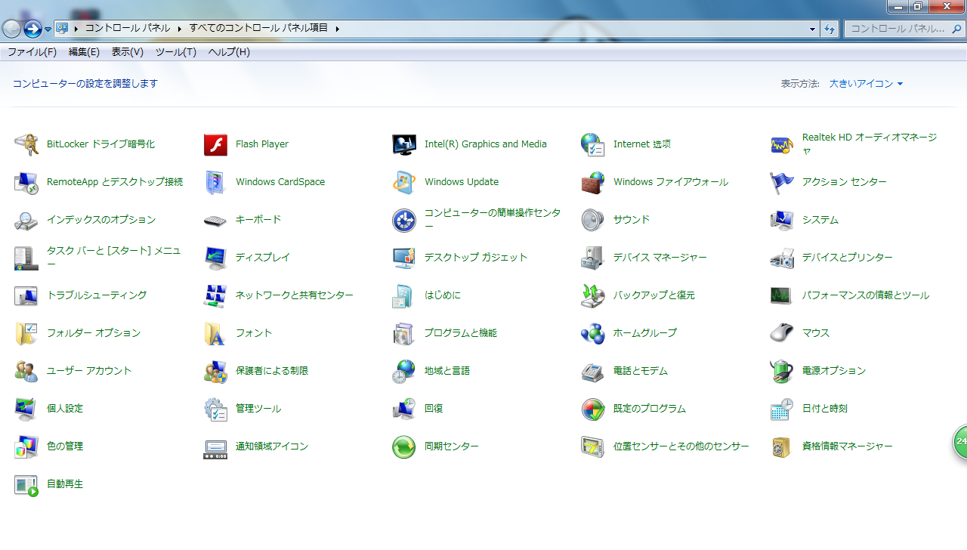
Task: Open the ヘルプ(H) menu
Action: point(229,52)
